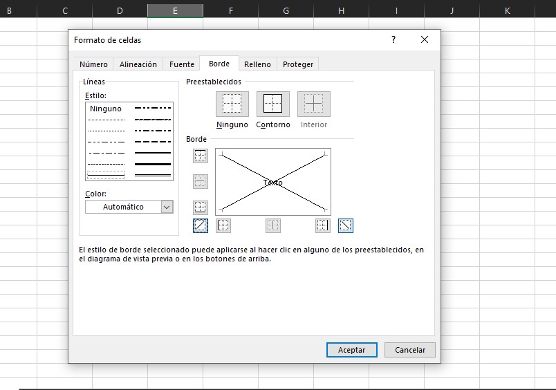This screenshot has width=556, height=390.
Task: Click the border preview diagram
Action: click(x=273, y=182)
